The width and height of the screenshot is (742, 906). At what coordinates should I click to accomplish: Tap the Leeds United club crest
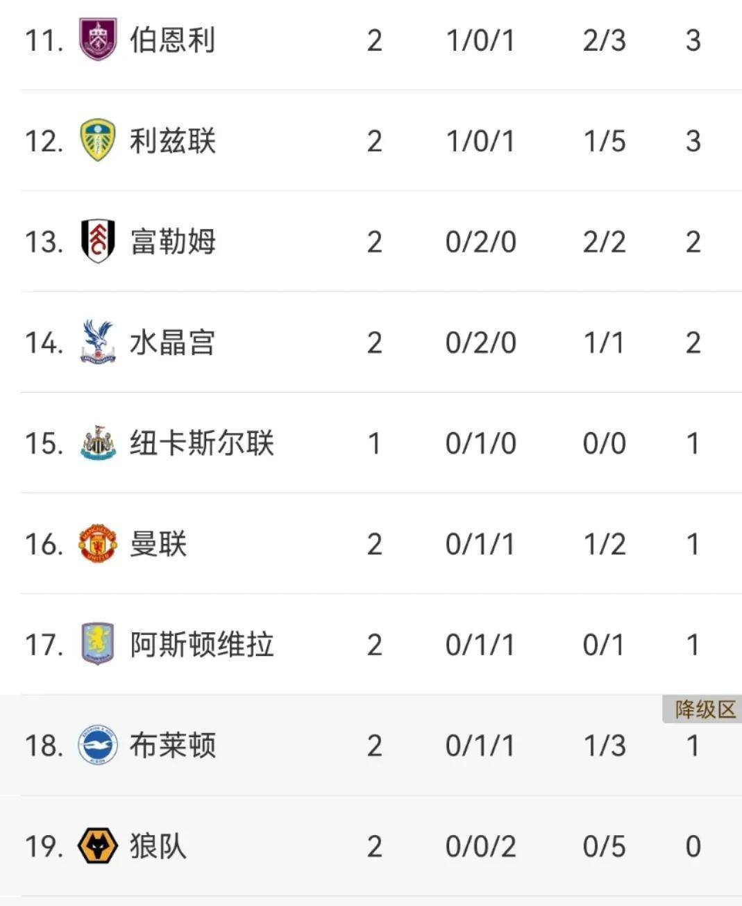98,140
